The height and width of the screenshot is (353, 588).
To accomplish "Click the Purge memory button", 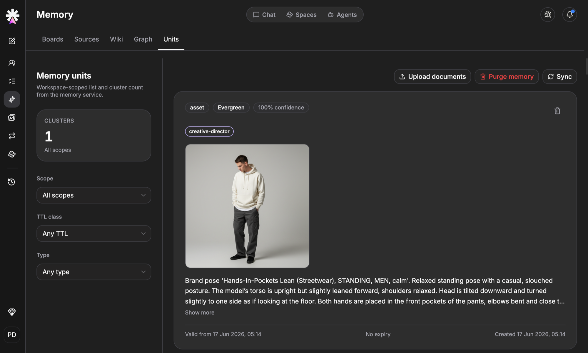I will 507,77.
